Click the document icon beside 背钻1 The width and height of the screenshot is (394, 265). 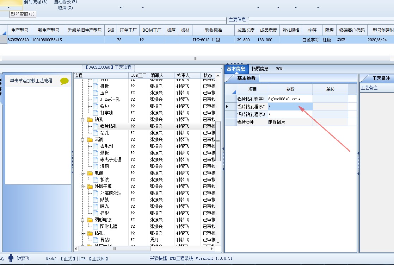96,240
